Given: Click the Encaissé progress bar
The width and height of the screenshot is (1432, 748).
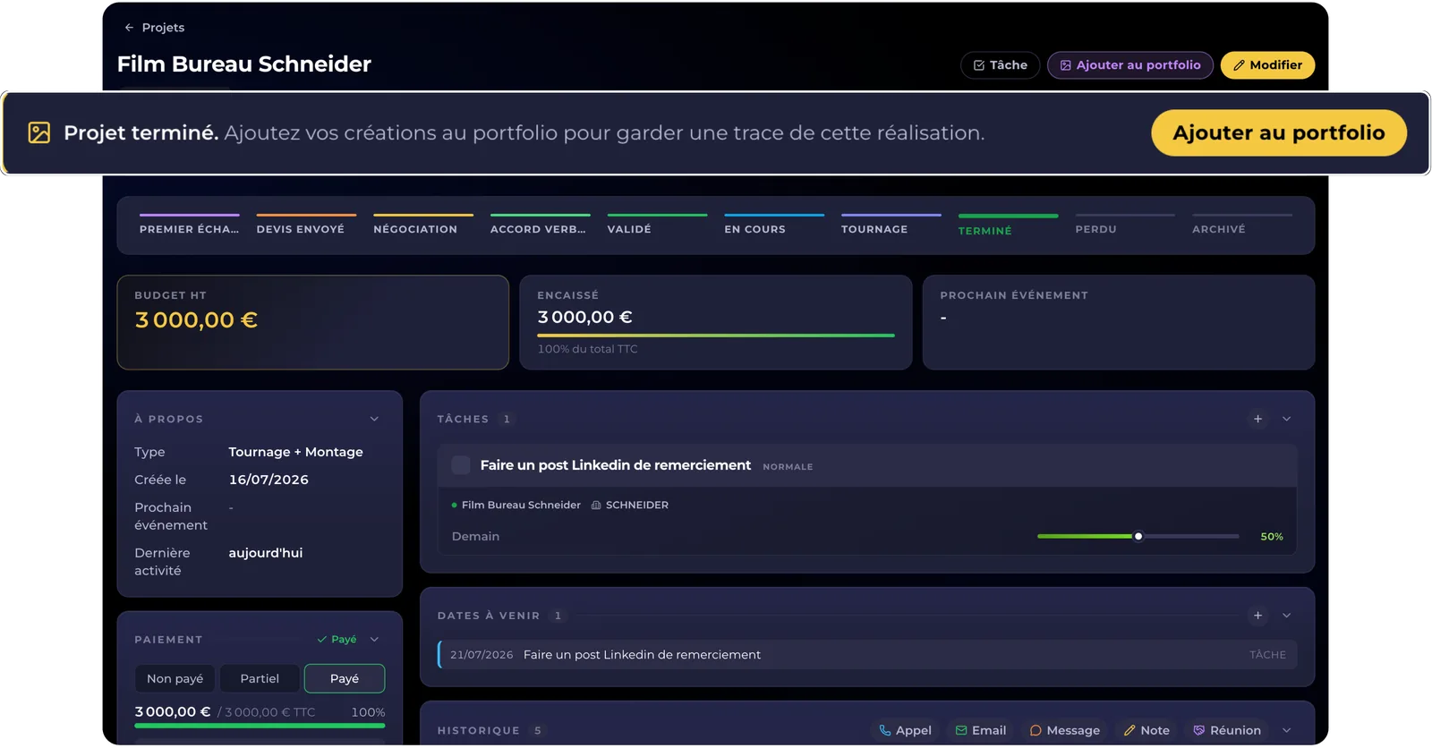Looking at the screenshot, I should (x=715, y=336).
